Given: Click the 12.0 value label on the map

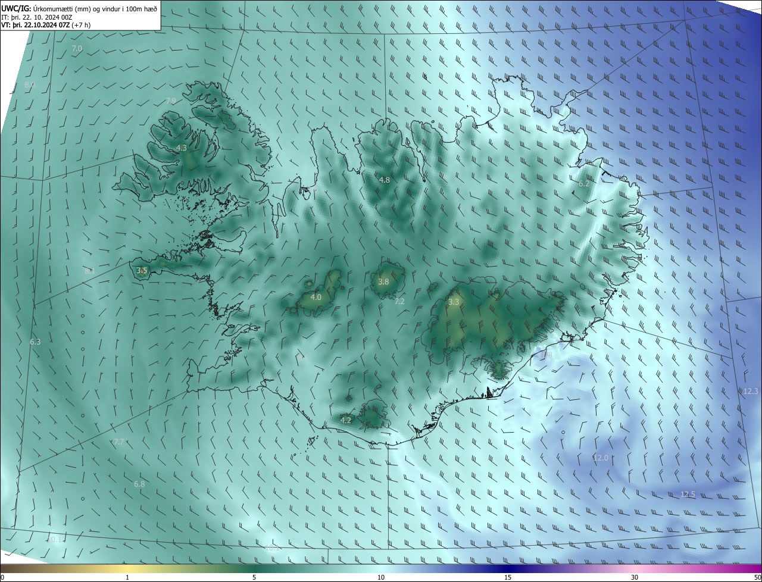Looking at the screenshot, I should [601, 458].
